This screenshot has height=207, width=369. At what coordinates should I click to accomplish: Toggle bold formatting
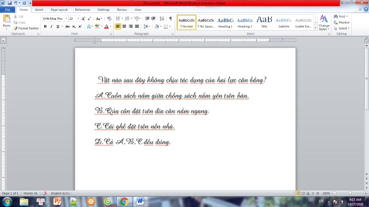pyautogui.click(x=45, y=27)
